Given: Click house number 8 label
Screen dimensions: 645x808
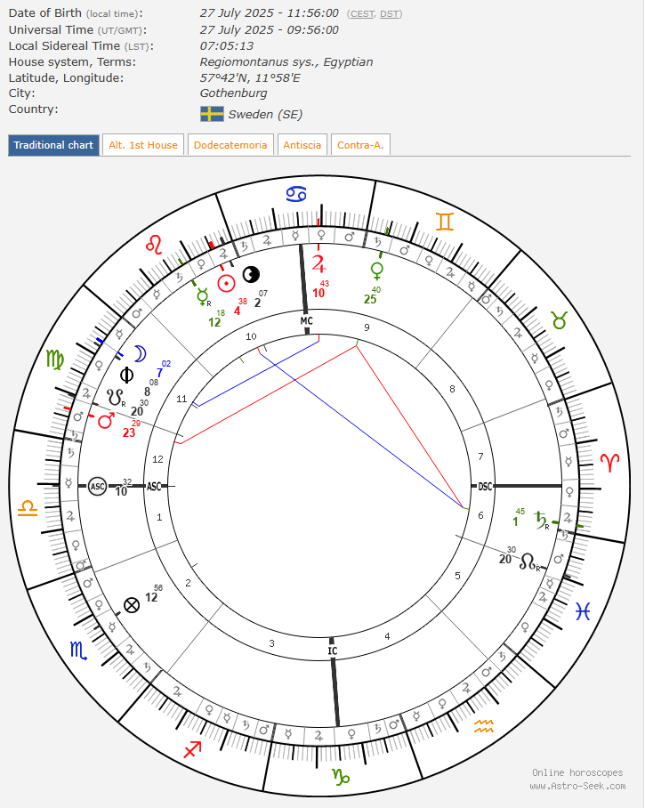Looking at the screenshot, I should pos(452,389).
